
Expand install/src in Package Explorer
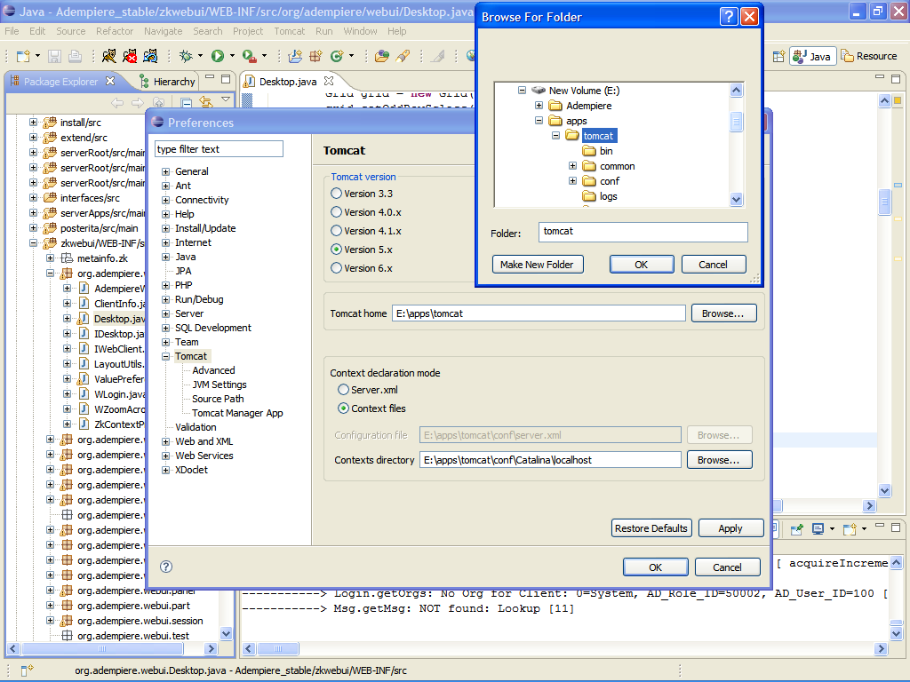click(x=33, y=123)
